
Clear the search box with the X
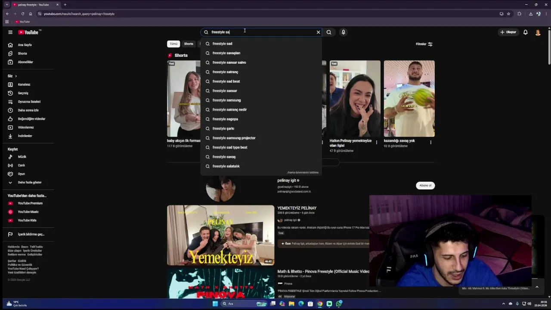click(x=318, y=32)
